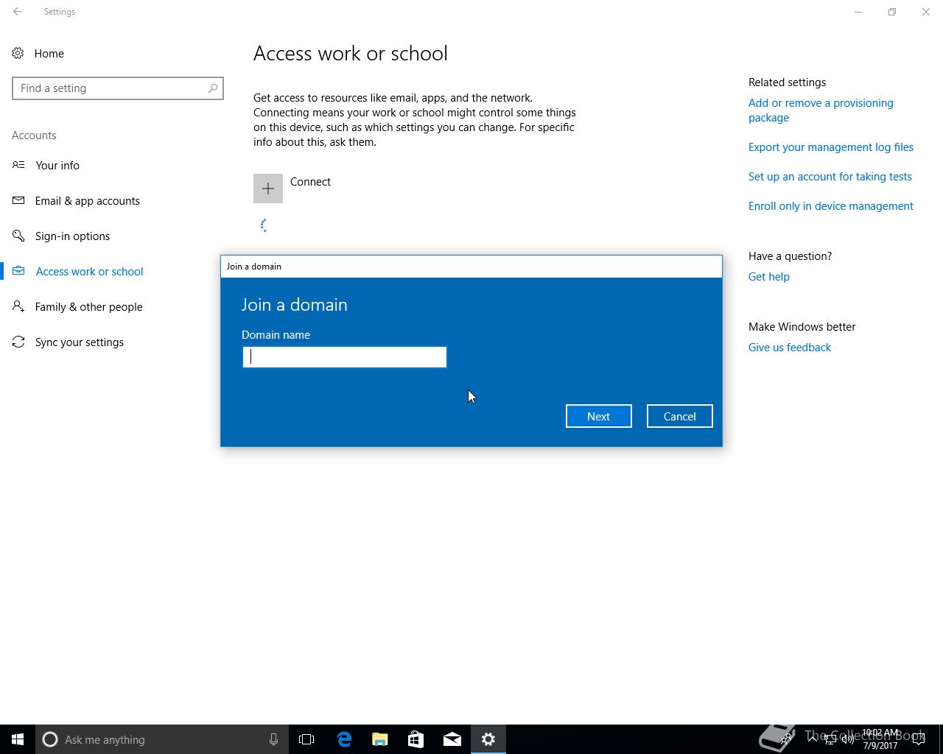Click the Connect plus icon

pyautogui.click(x=268, y=188)
